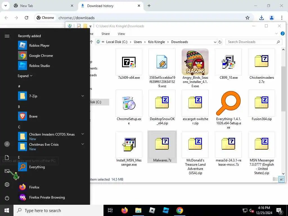Viewport: 288px width, 216px height.
Task: Open quick access toolbar dropdown arrow
Action: point(90,26)
